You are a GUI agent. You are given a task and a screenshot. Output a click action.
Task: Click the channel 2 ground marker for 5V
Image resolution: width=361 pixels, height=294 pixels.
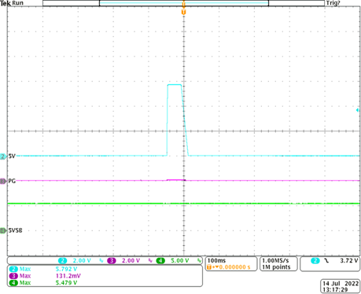[3, 156]
